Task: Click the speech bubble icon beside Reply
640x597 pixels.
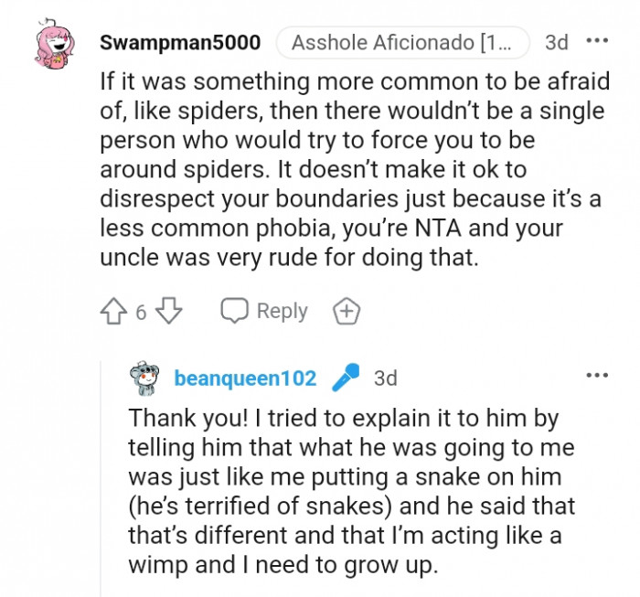Action: (x=235, y=311)
